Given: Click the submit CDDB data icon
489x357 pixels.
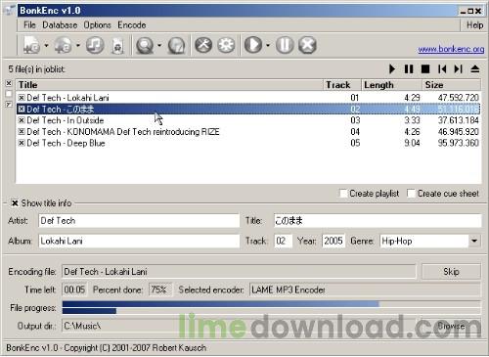Looking at the screenshot, I should [x=176, y=45].
